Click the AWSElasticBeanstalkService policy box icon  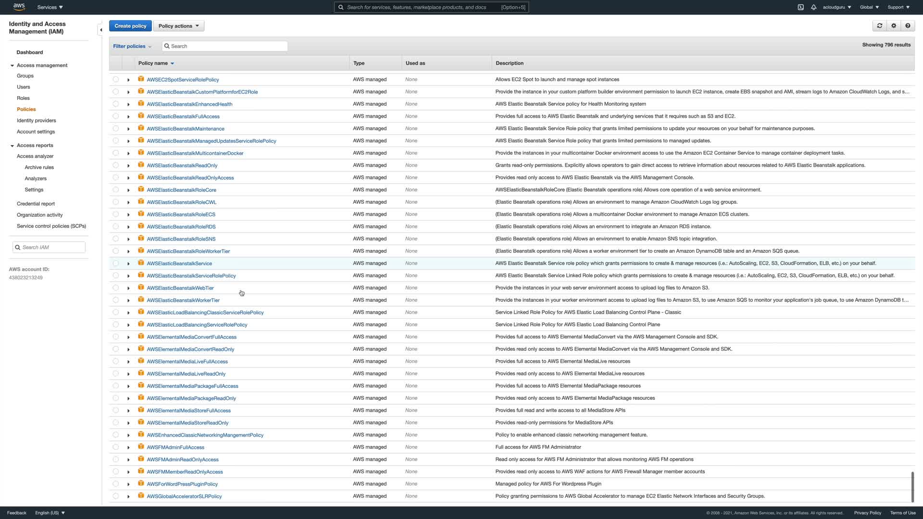coord(141,263)
